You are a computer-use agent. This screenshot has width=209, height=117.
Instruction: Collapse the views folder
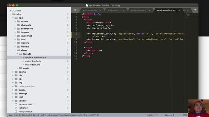(x=15, y=50)
